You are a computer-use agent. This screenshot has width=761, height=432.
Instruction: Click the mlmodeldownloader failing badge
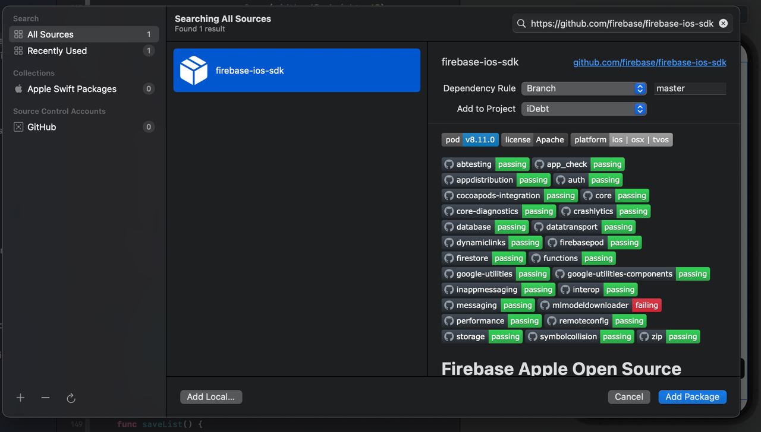[x=646, y=305]
